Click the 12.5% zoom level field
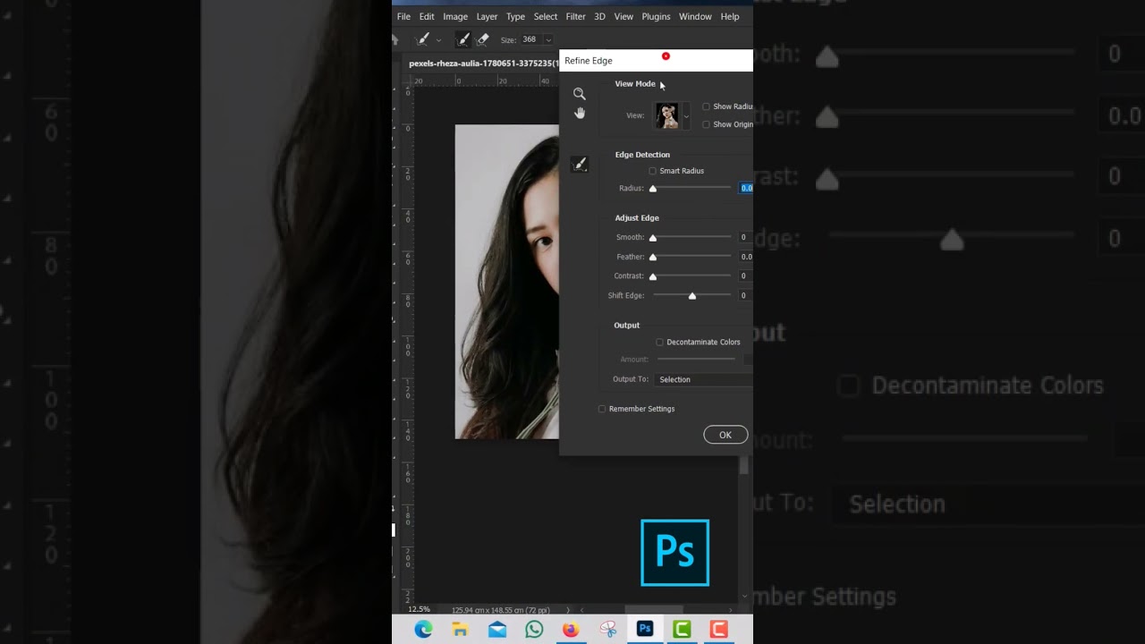The width and height of the screenshot is (1145, 644). [x=419, y=609]
